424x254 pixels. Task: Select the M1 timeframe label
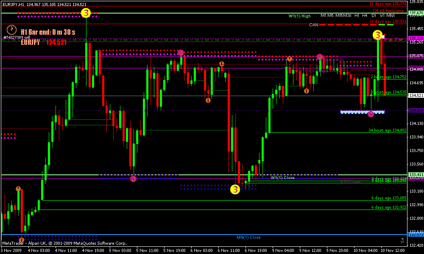tap(323, 16)
